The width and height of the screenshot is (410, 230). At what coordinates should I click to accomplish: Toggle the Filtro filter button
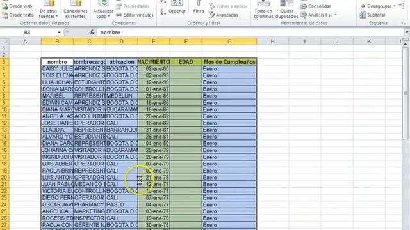click(x=199, y=8)
